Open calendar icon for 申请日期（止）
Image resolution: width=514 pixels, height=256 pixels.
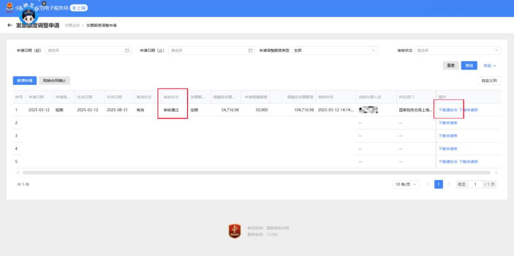(x=250, y=50)
